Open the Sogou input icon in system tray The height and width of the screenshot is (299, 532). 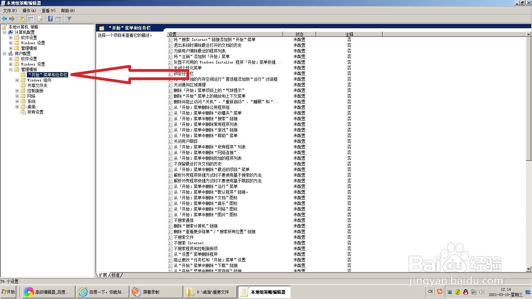tap(440, 292)
